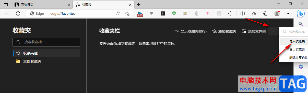
Task: Open a new tab with plus button
Action: pyautogui.click(x=139, y=4)
